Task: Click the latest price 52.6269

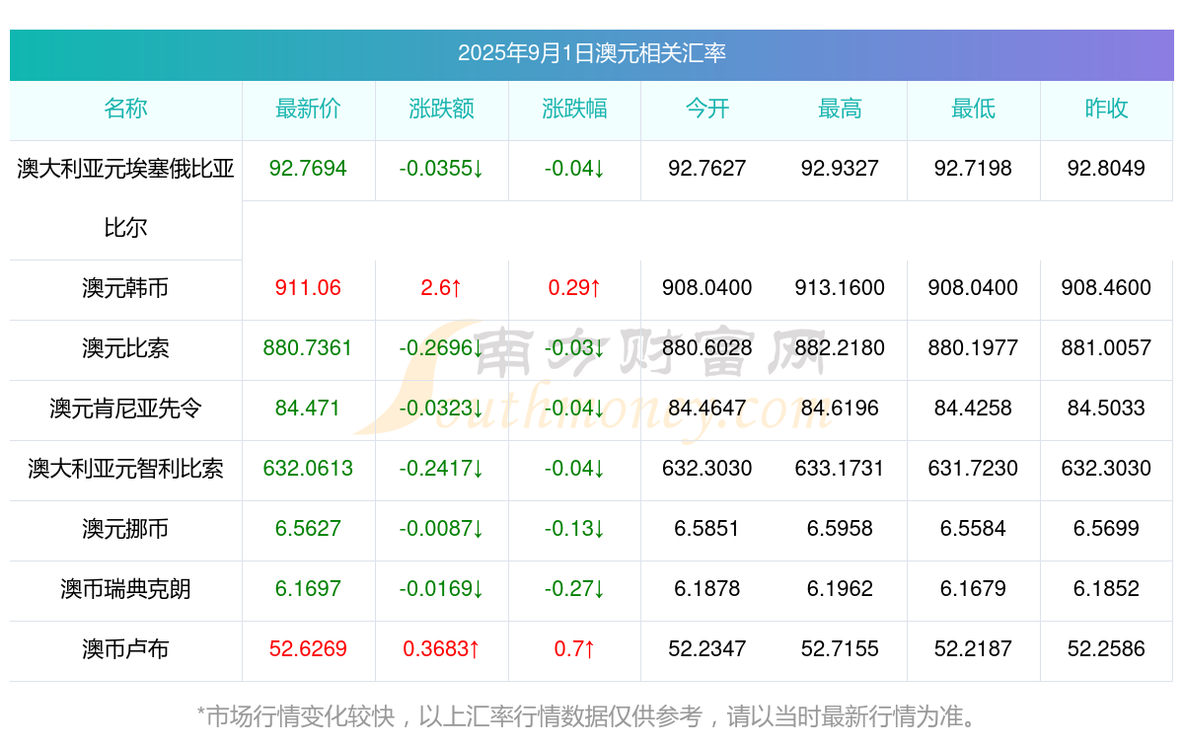Action: click(x=308, y=649)
